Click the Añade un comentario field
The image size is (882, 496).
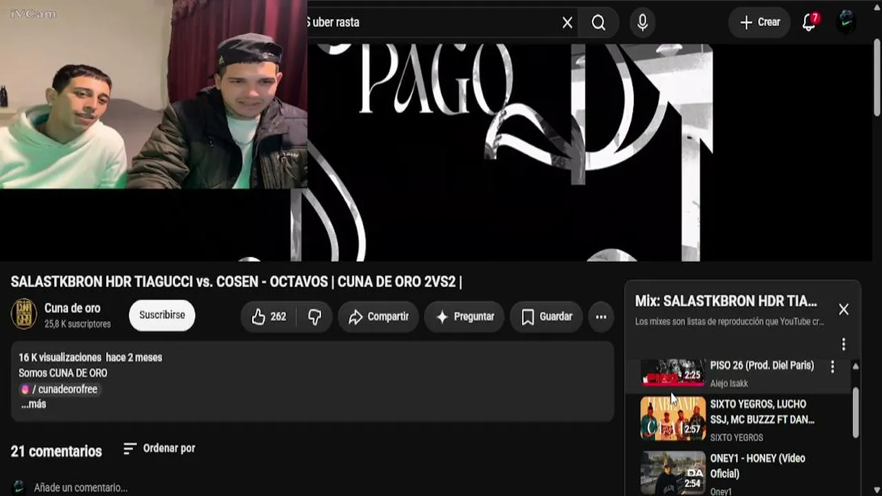click(x=81, y=488)
